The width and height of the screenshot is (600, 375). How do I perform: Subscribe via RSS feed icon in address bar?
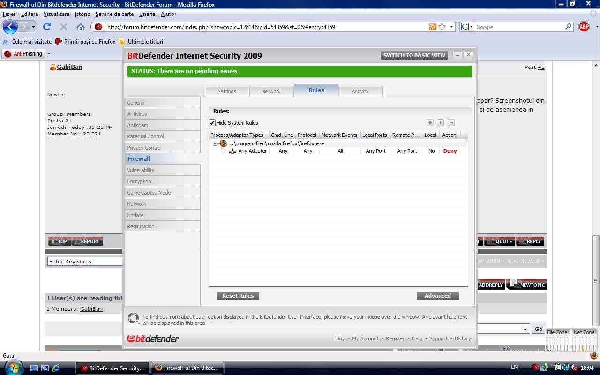pos(433,27)
